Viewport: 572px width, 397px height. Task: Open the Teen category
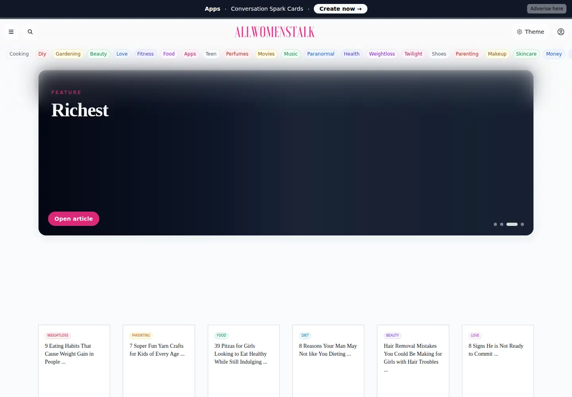coord(211,54)
